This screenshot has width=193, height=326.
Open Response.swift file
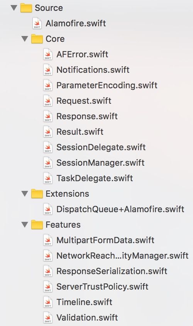pos(87,117)
